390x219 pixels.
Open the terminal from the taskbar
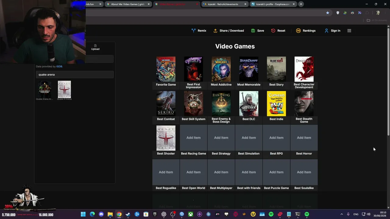(298, 214)
